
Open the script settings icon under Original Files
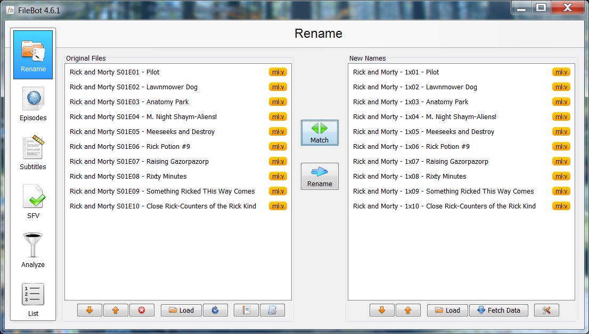pyautogui.click(x=272, y=311)
